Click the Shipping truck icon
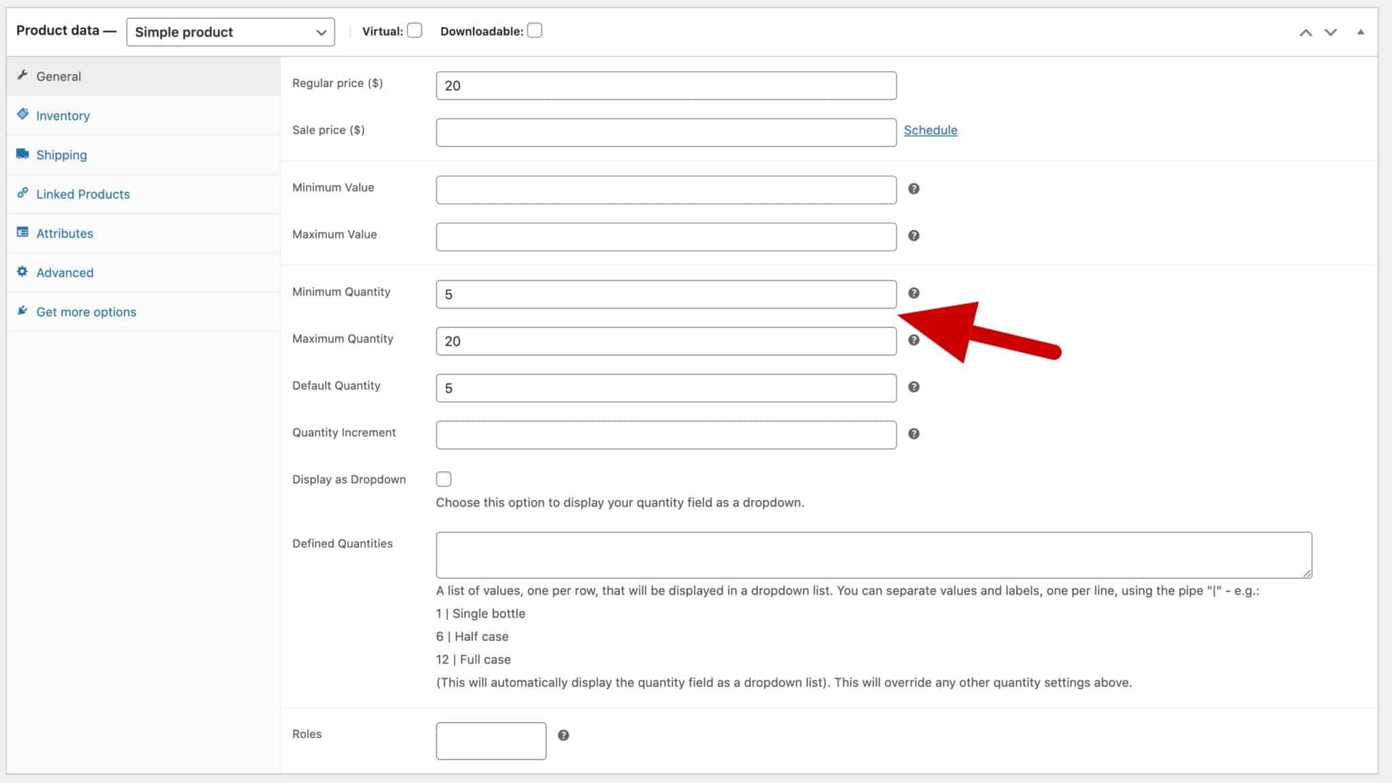This screenshot has width=1392, height=783. tap(24, 153)
